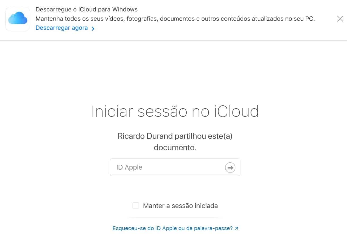Open 'Esqueceu-se do ID Apple ou da palavra-passe?' link
The image size is (347, 237).
(173, 228)
